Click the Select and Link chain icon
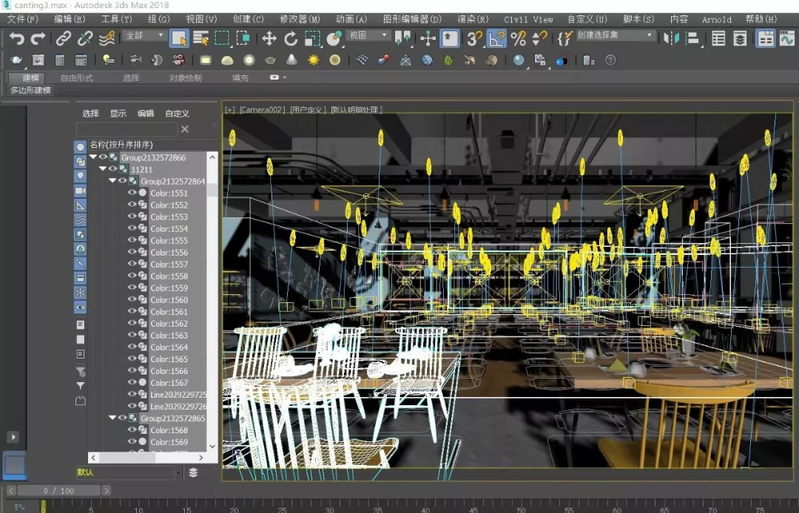Image resolution: width=799 pixels, height=513 pixels. 64,38
